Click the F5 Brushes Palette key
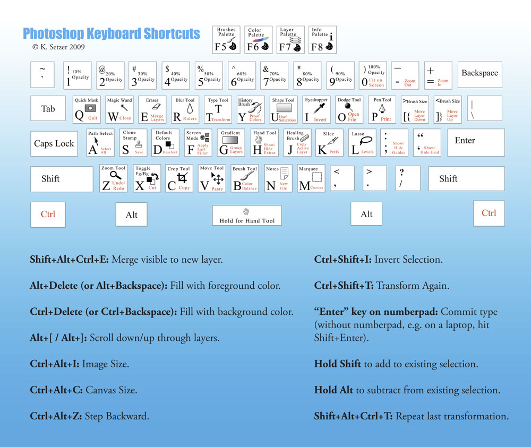Image resolution: width=531 pixels, height=447 pixels. click(226, 40)
